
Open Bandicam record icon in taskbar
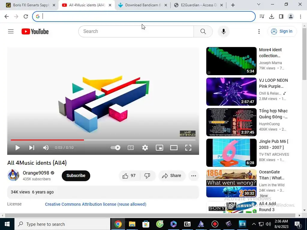coord(215,224)
